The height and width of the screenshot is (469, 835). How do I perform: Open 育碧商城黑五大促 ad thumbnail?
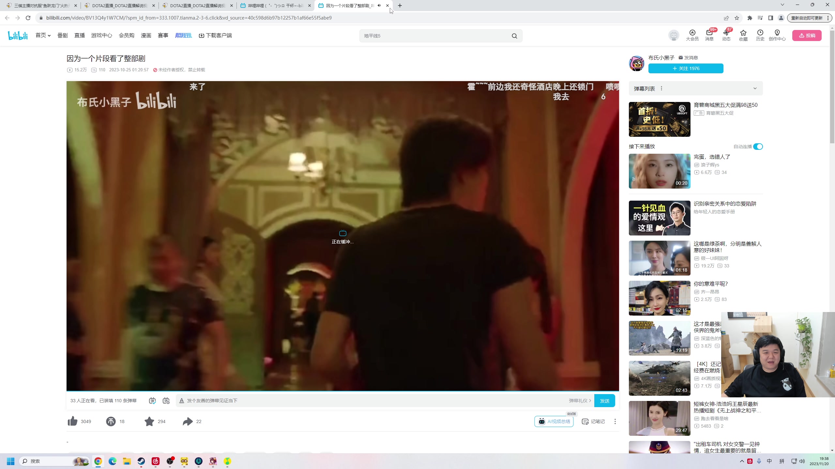(660, 119)
